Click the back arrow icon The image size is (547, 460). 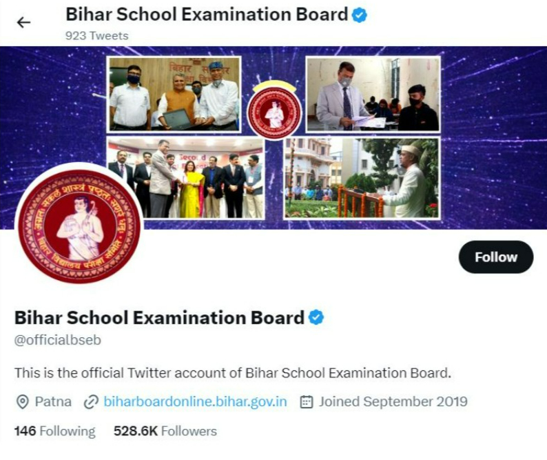click(x=23, y=22)
